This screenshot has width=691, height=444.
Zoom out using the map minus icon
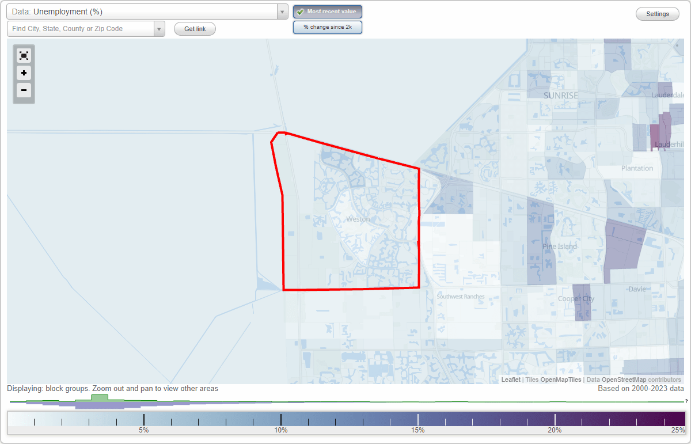point(24,90)
